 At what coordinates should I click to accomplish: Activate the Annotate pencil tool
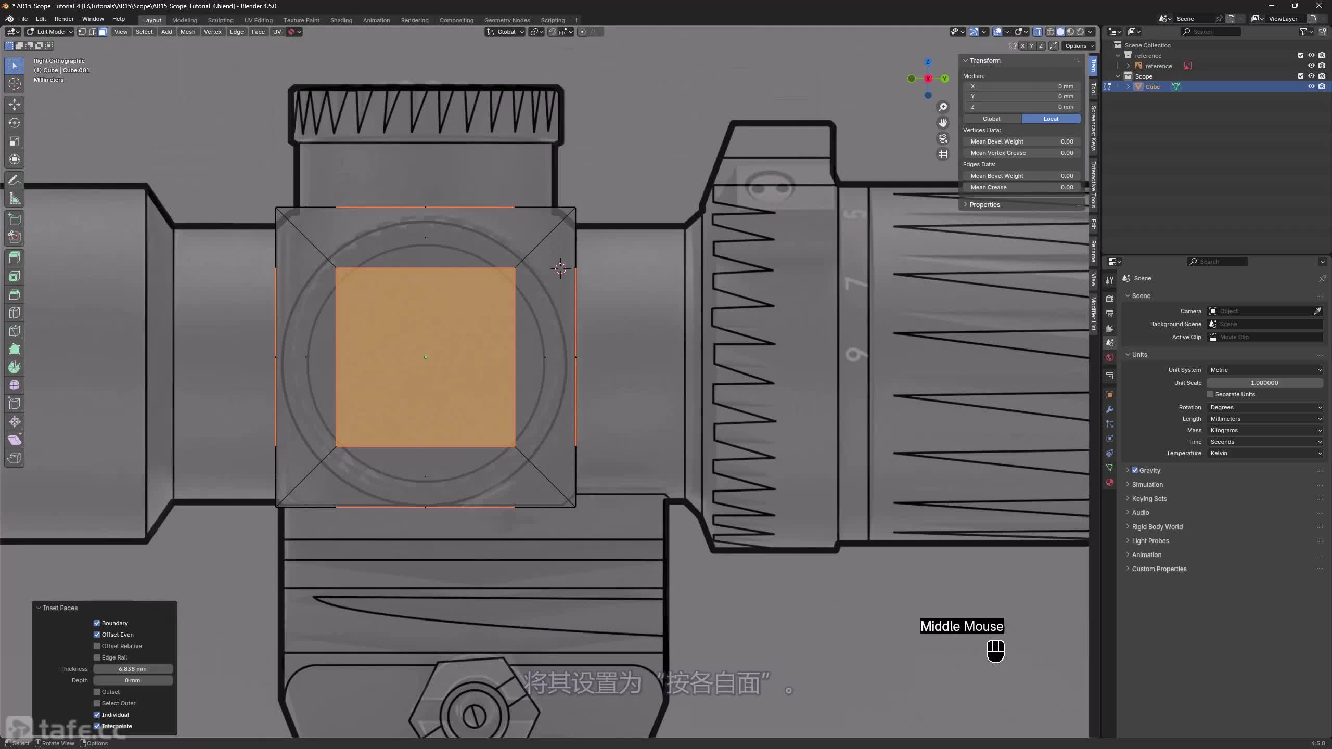point(15,180)
